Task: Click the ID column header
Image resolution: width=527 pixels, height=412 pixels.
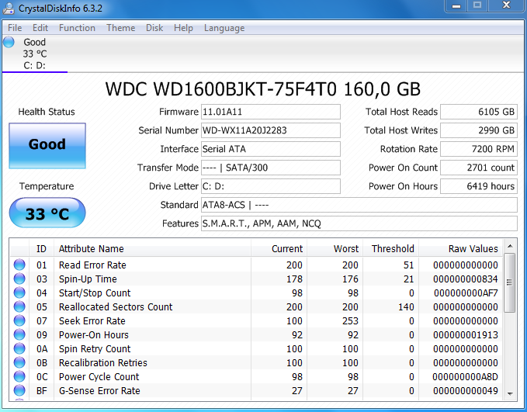Action: 41,249
